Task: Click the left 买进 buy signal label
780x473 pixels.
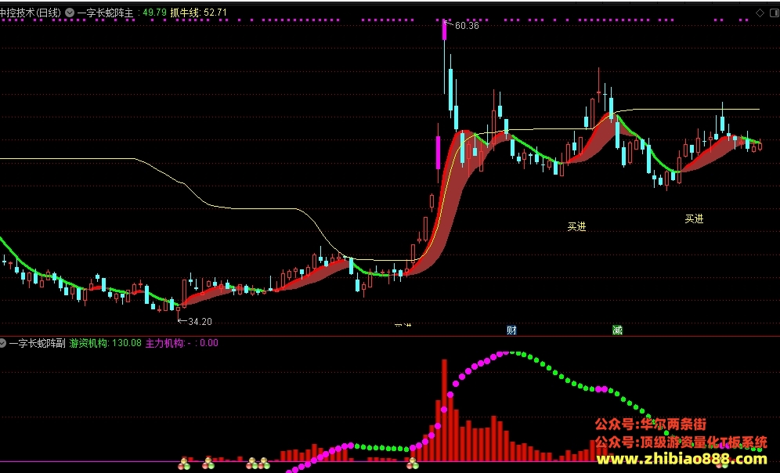Action: click(x=577, y=227)
